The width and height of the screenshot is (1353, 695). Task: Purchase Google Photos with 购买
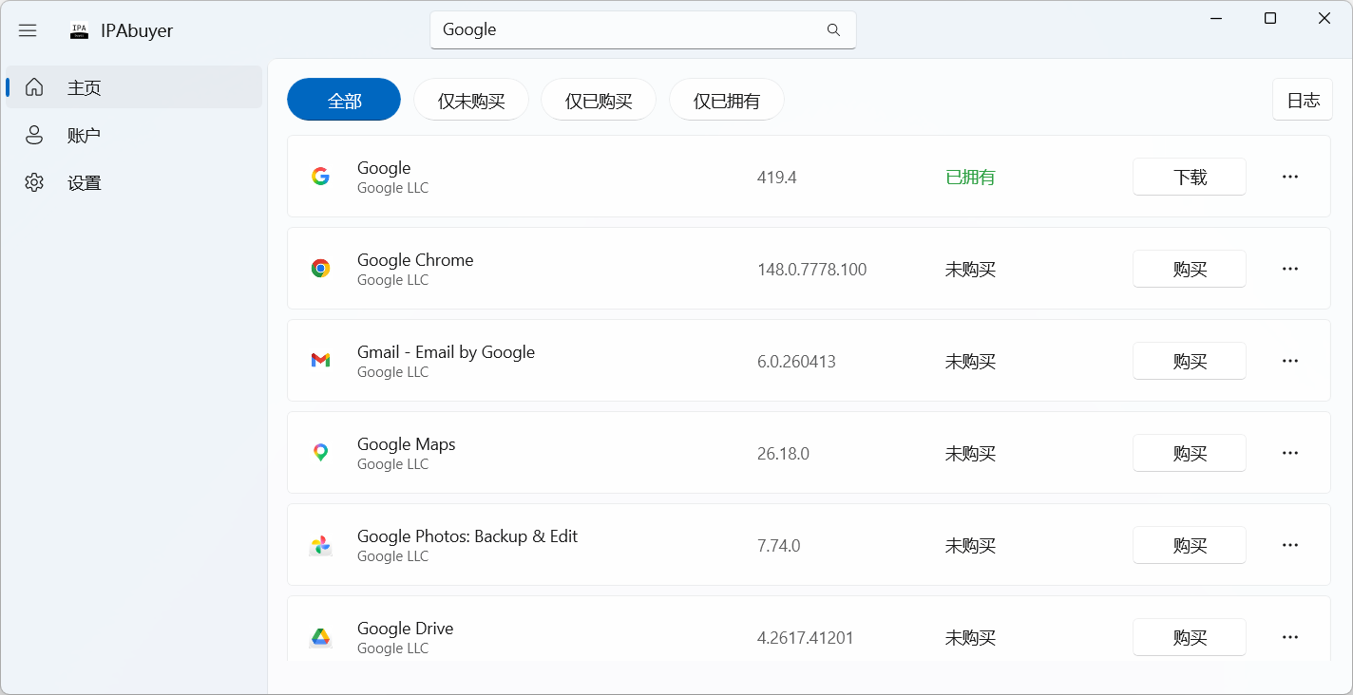[1190, 545]
